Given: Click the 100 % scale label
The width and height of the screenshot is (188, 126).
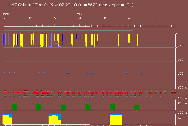Looking at the screenshot, I should (x=182, y=113).
